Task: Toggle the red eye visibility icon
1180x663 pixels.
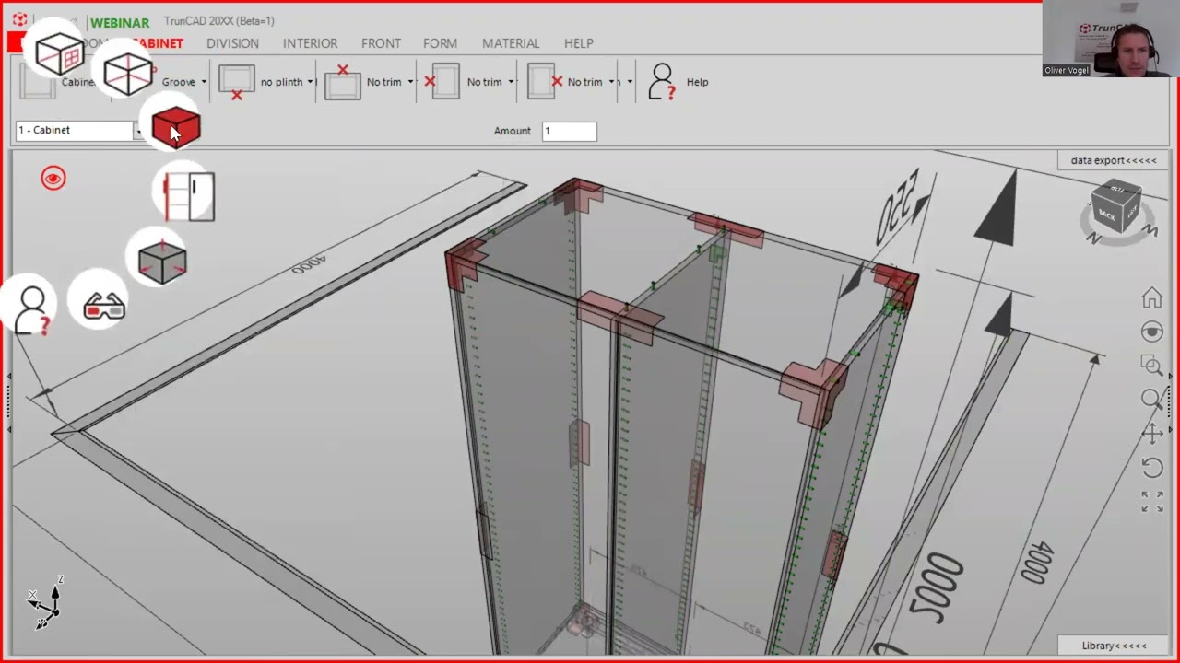Action: [x=53, y=179]
